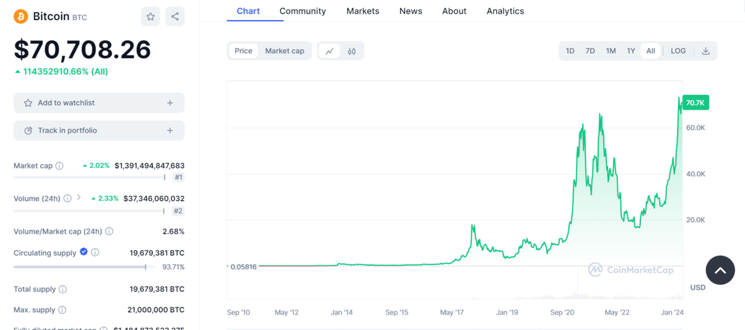Click the scroll-to-top arrow button
This screenshot has height=330, width=745.
720,270
